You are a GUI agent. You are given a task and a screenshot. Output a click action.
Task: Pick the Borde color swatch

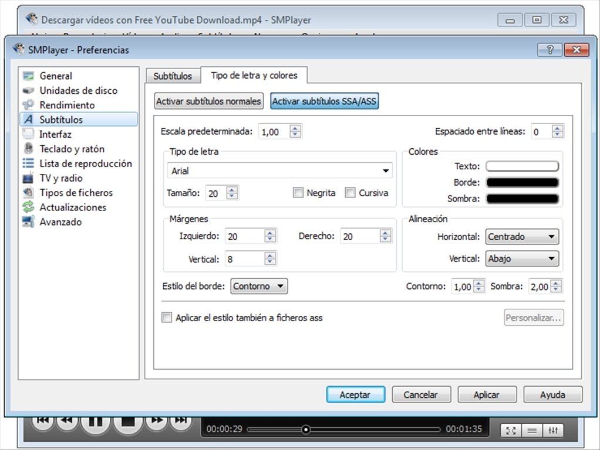(523, 182)
